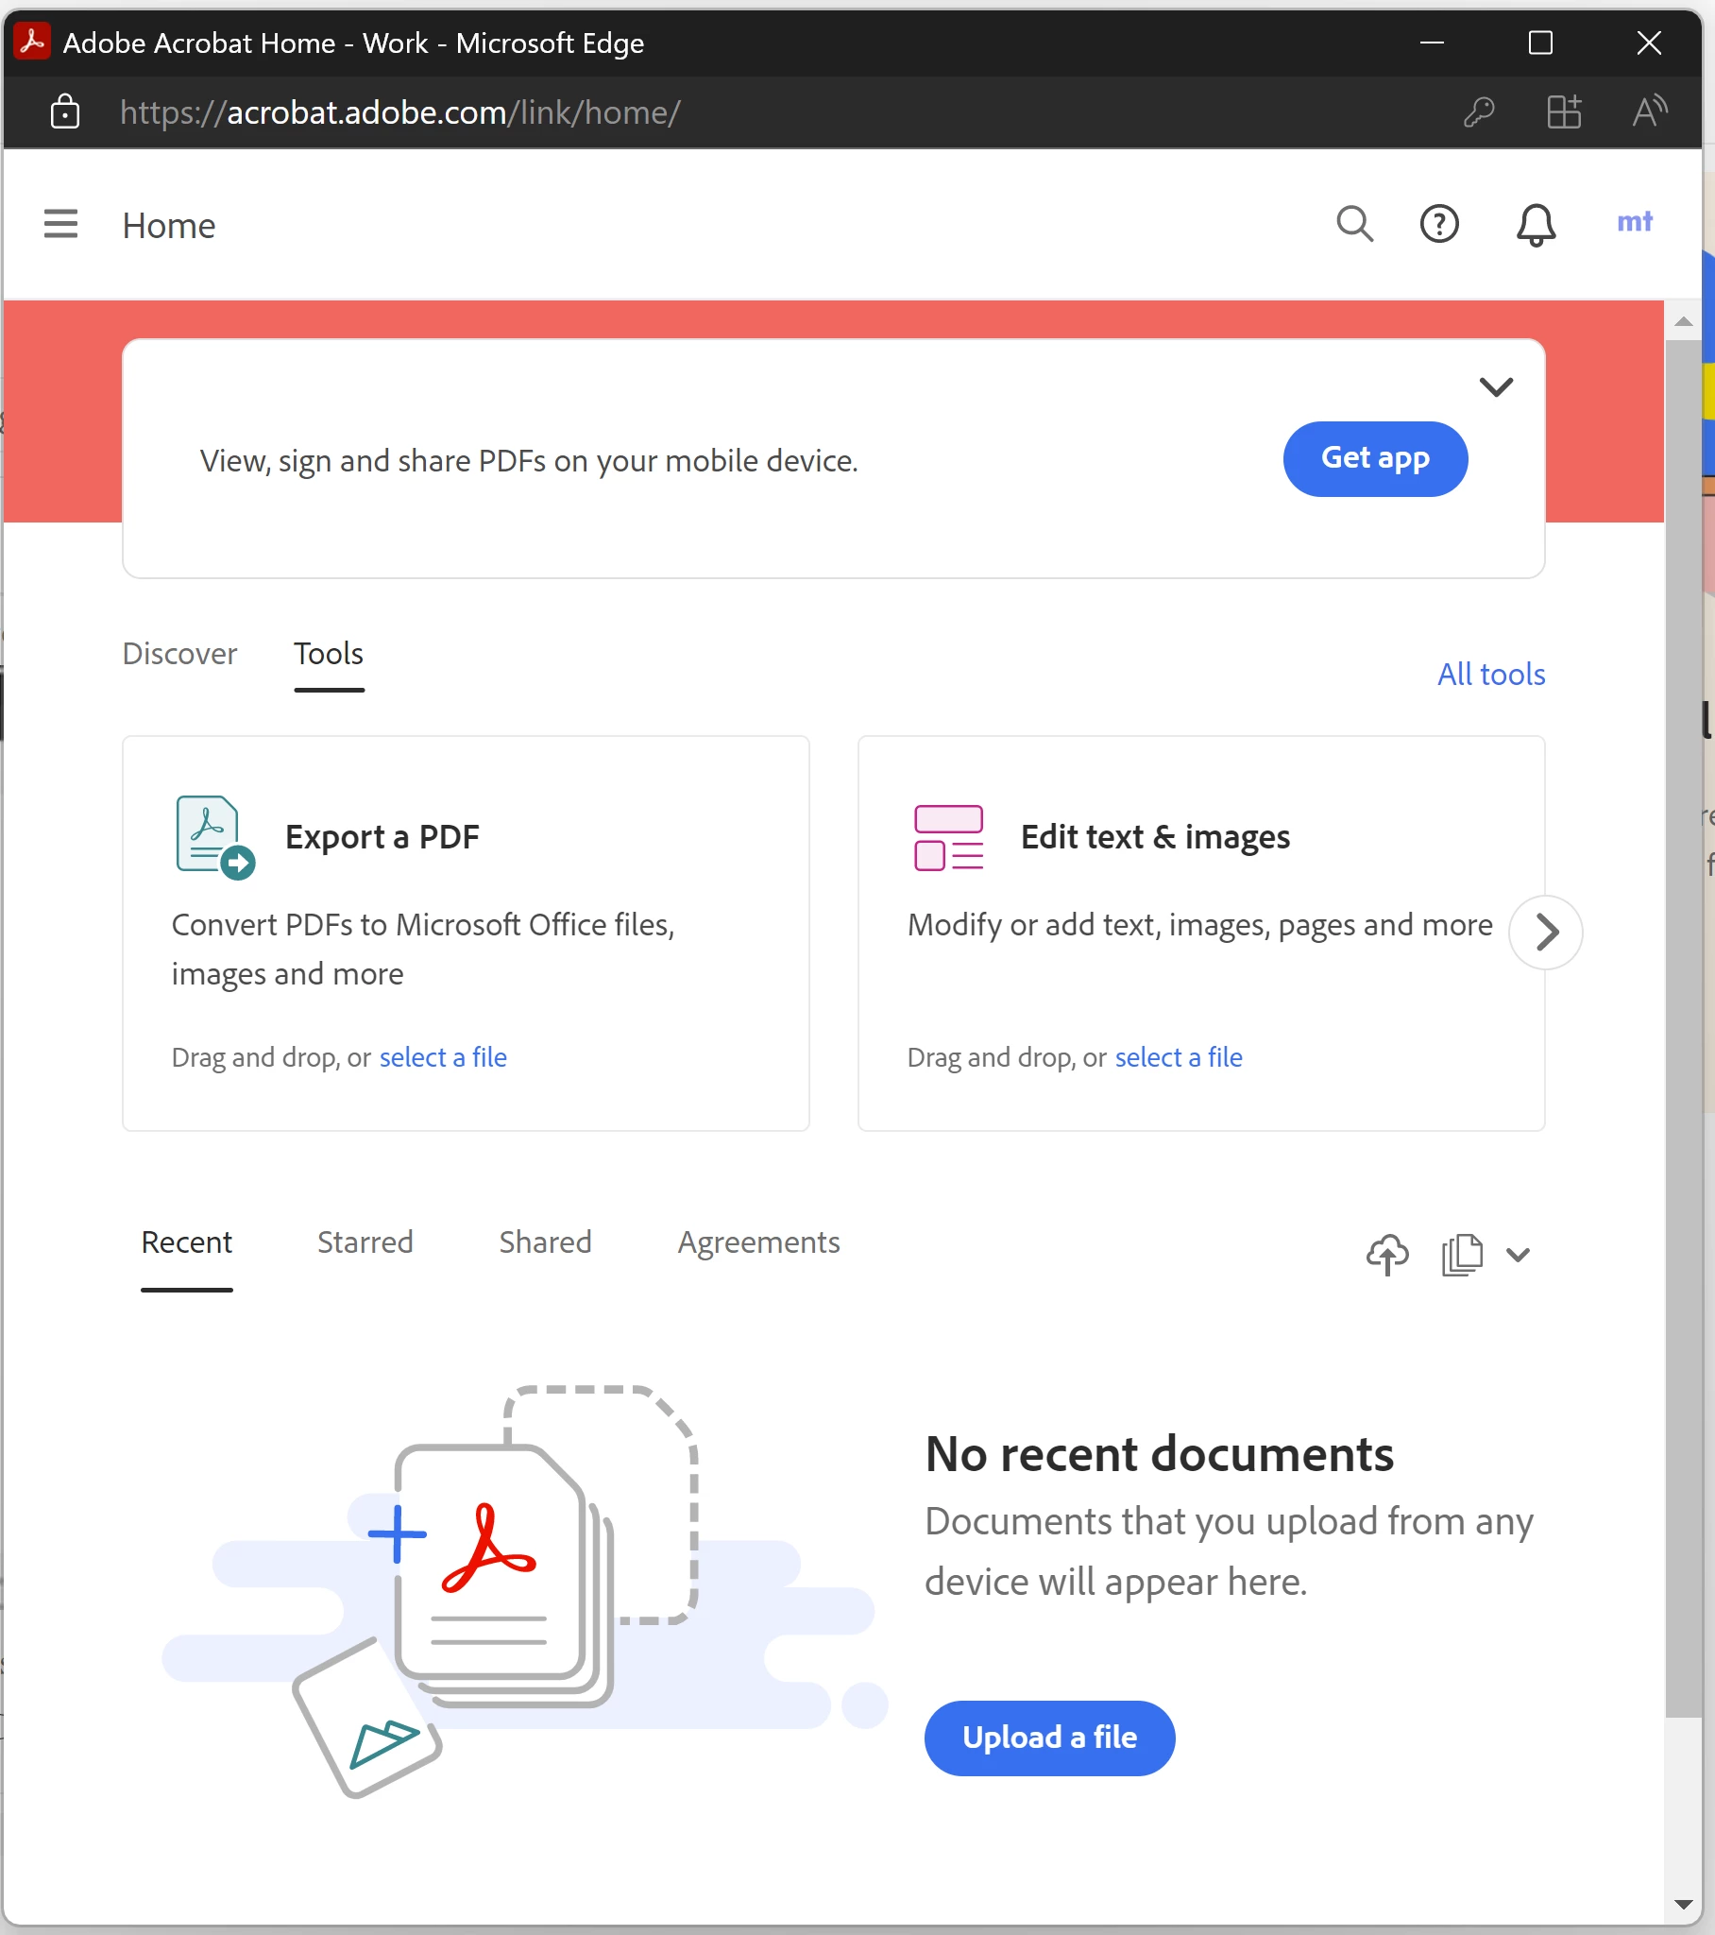Click the cloud upload icon
This screenshot has width=1715, height=1935.
[1387, 1255]
